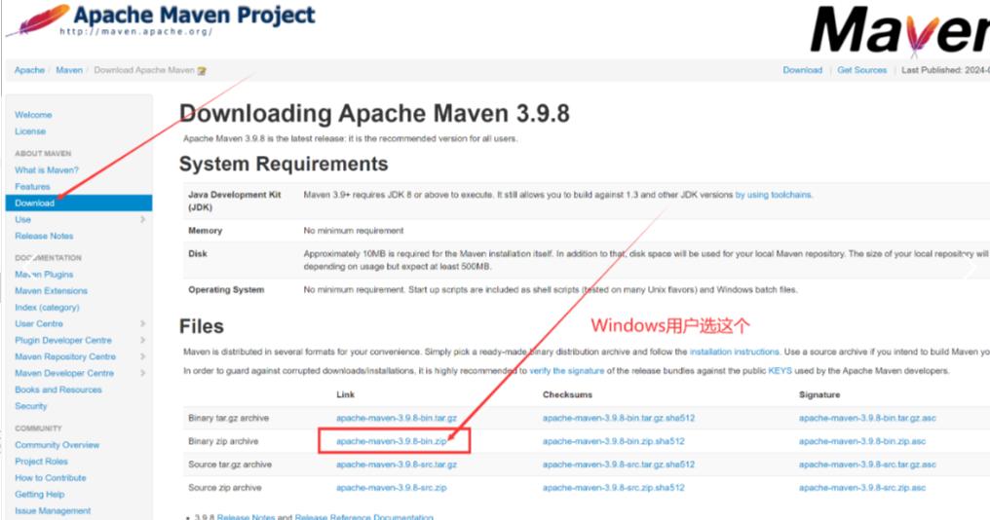Viewport: 990px width, 520px height.
Task: Click the 'System Requirements' heading
Action: pos(284,164)
